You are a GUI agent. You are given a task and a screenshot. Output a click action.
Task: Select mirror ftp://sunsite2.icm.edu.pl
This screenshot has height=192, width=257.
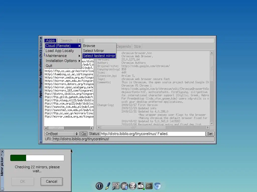(69, 110)
